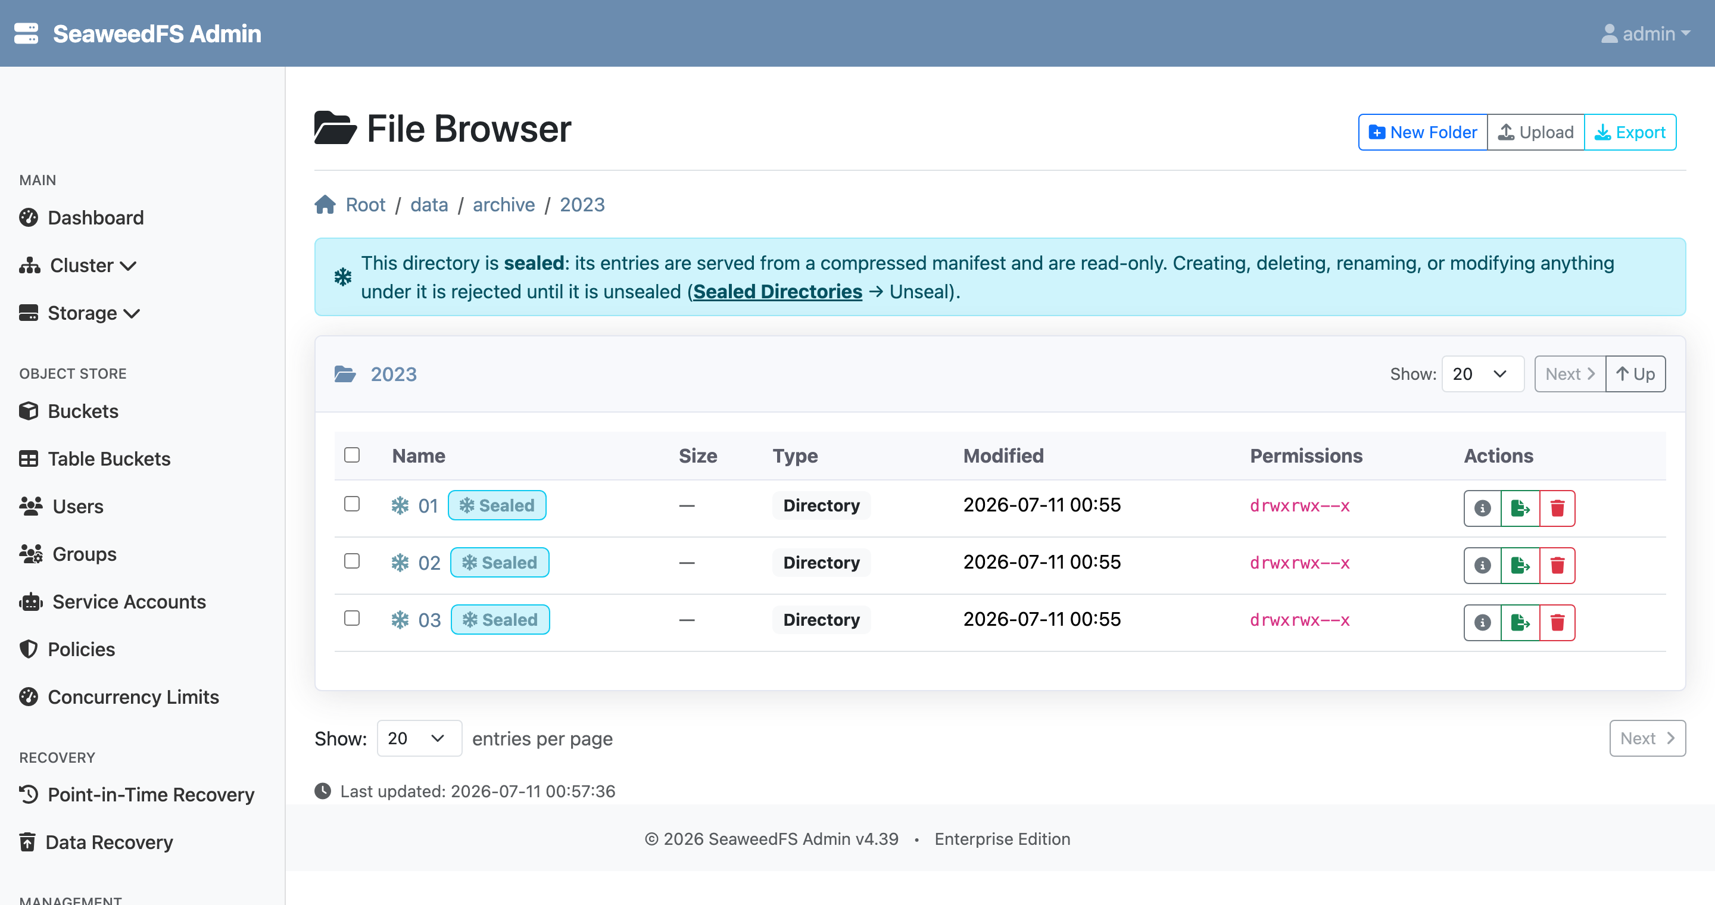Click the Sealed badge on directory 01
Screen dimensions: 1715x905
(497, 505)
